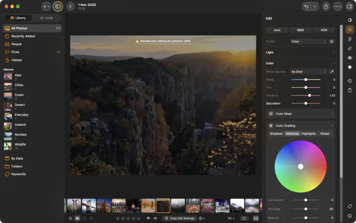Viewport: 356px width, 223px height.
Task: Switch to the Library tab
Action: click(18, 18)
